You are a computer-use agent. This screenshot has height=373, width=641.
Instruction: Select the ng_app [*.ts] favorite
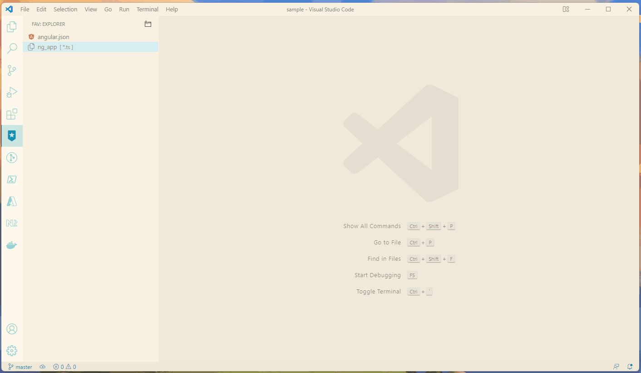91,47
